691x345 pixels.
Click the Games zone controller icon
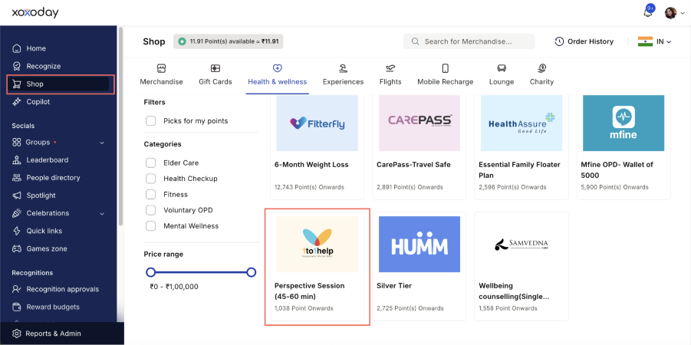pyautogui.click(x=17, y=248)
